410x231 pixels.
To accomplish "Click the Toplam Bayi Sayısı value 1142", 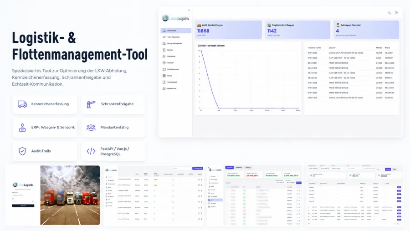I will [272, 31].
